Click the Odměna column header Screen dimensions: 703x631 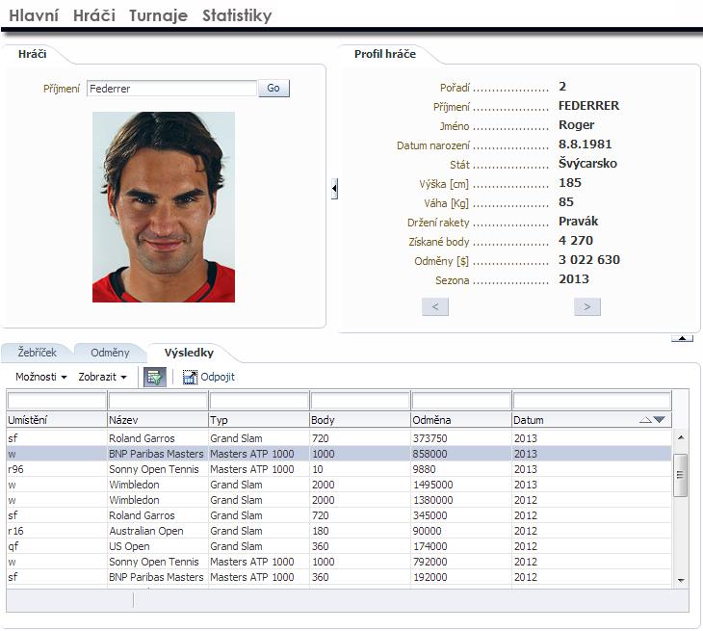pos(461,420)
